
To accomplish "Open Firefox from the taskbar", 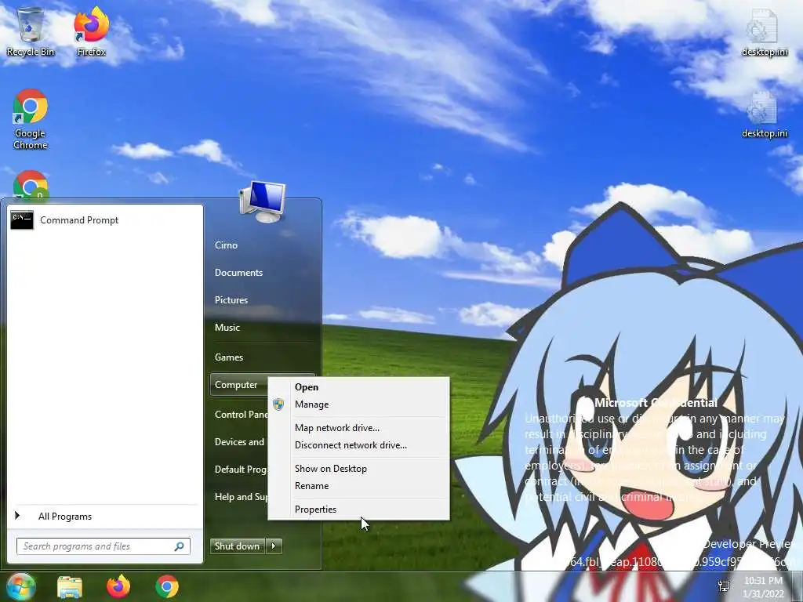I will click(118, 586).
